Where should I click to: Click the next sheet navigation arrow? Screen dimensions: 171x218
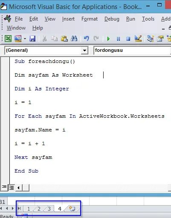12,209
